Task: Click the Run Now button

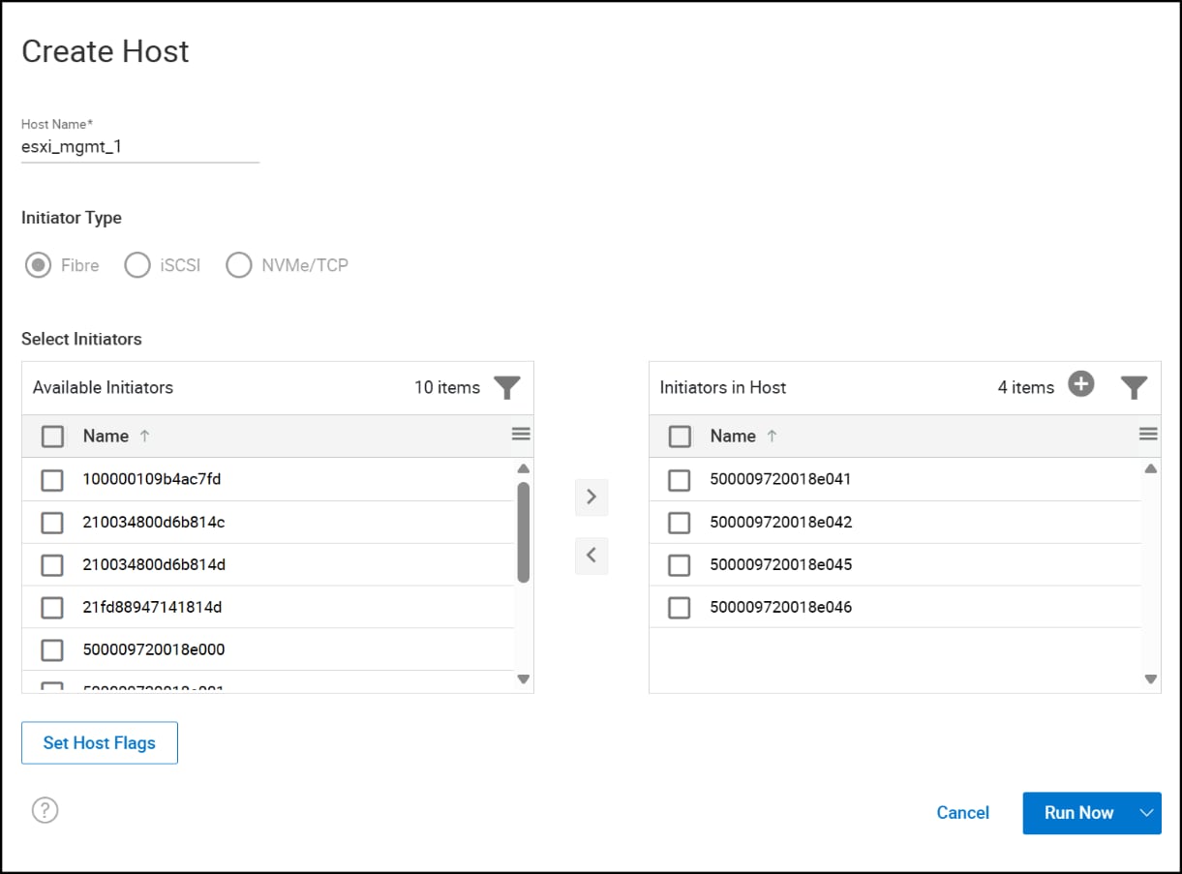Action: 1078,813
